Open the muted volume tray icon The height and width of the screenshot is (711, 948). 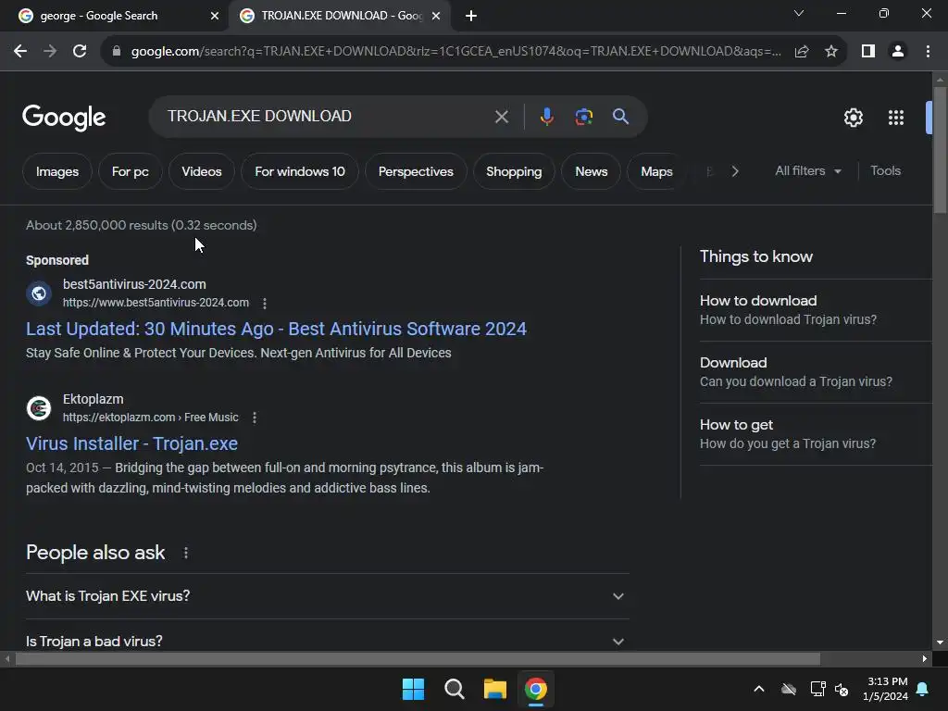(841, 689)
